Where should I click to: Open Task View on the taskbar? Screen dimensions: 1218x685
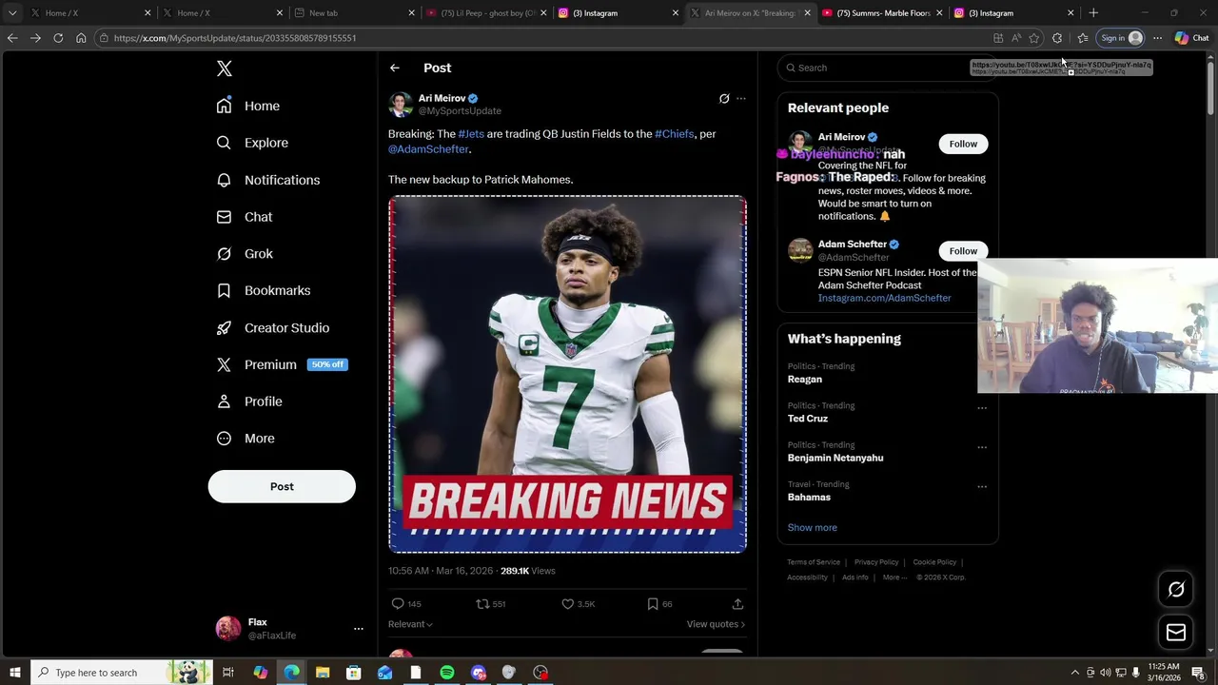point(228,673)
